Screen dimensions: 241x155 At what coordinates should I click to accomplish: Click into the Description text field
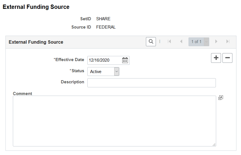[x=152, y=83]
